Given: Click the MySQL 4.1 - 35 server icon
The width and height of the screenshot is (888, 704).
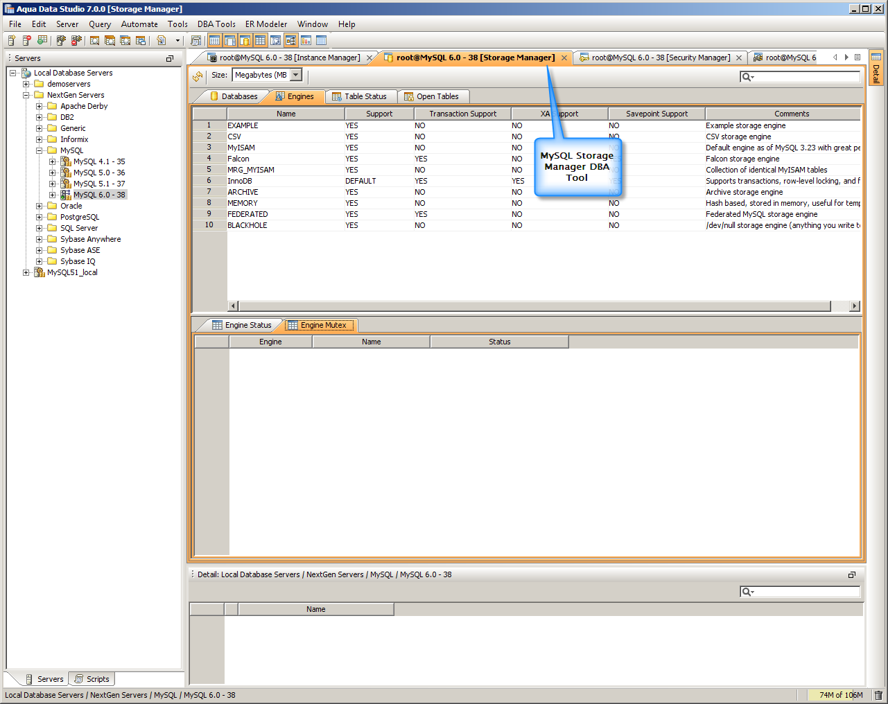Looking at the screenshot, I should 66,161.
